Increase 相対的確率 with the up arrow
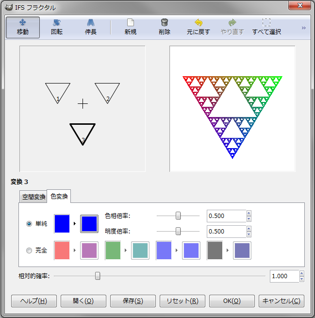This screenshot has height=318, width=315. pyautogui.click(x=302, y=273)
